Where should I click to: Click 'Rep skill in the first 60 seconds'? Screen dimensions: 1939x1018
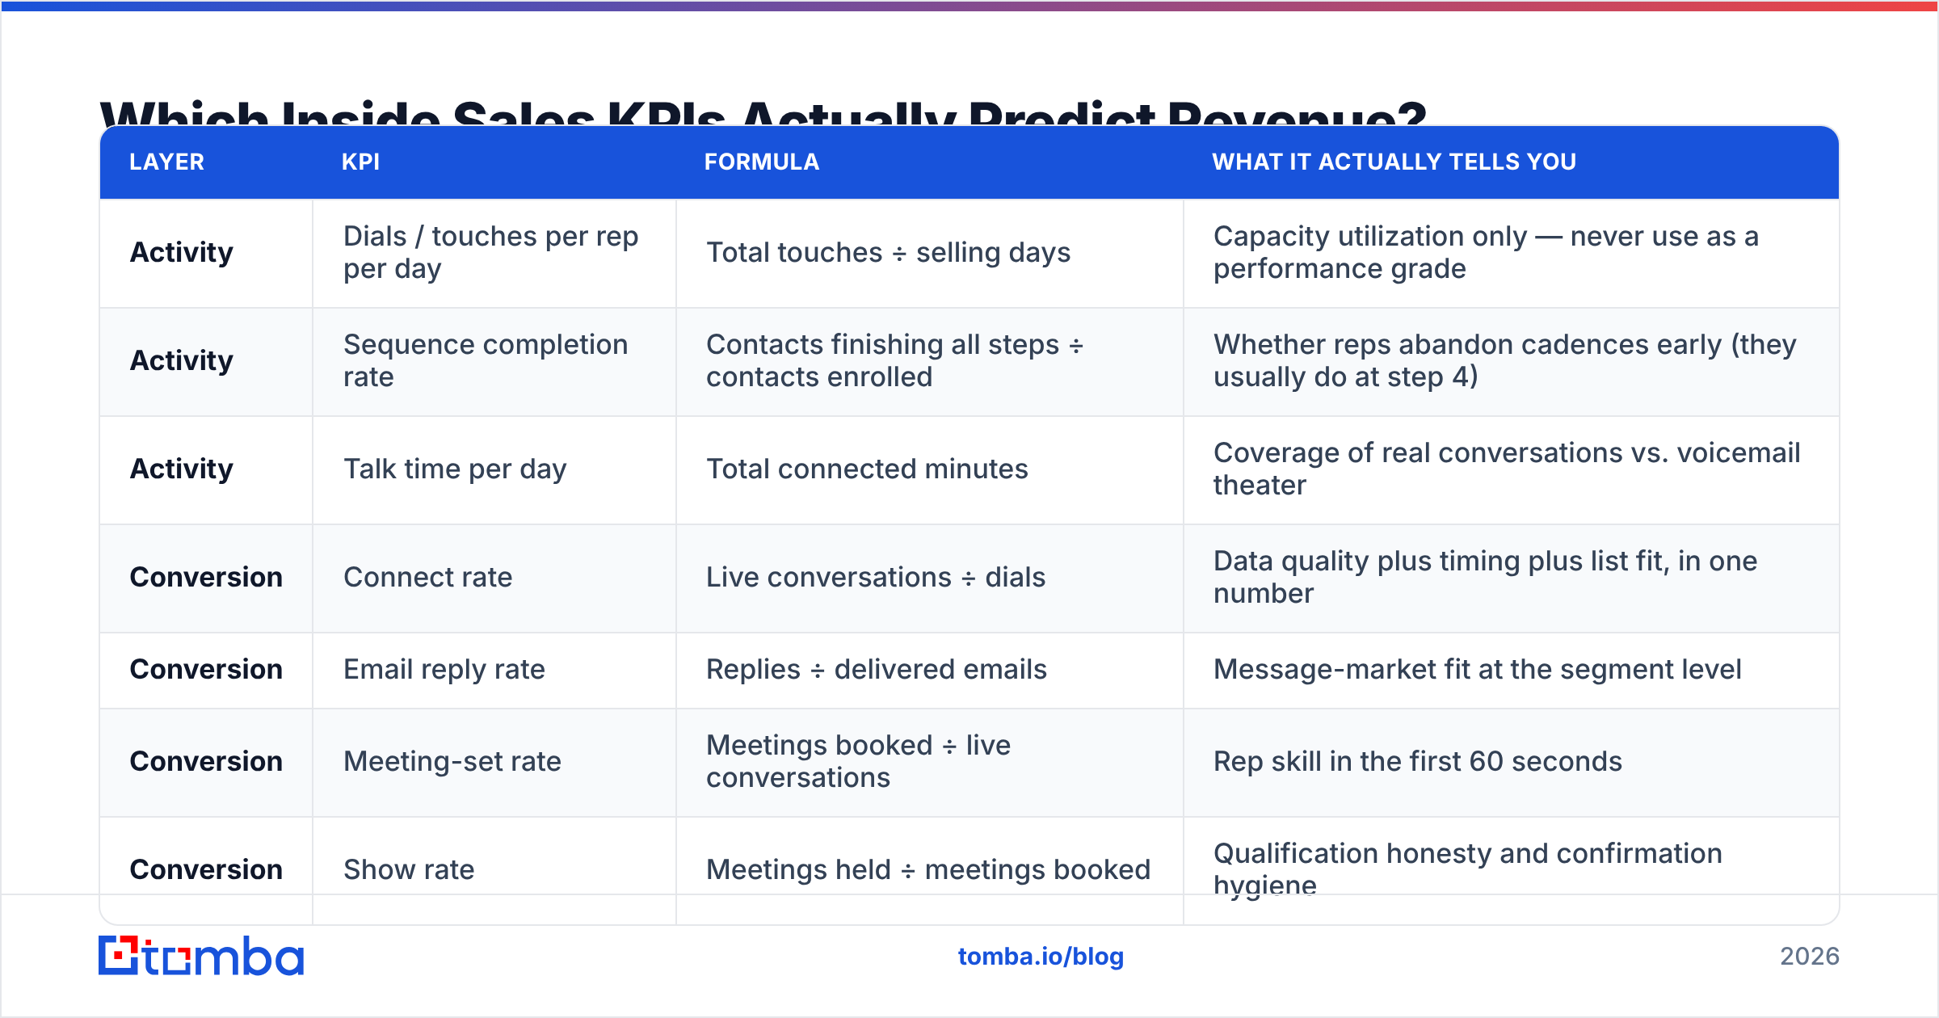point(1418,761)
